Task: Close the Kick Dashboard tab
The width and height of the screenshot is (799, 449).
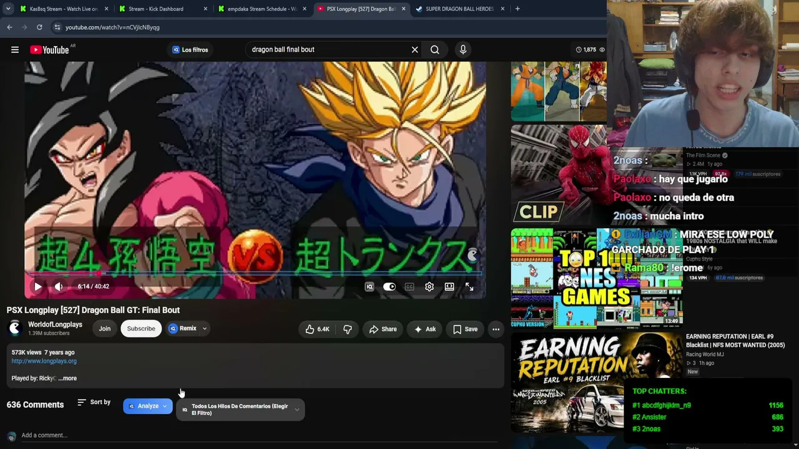Action: (x=205, y=9)
